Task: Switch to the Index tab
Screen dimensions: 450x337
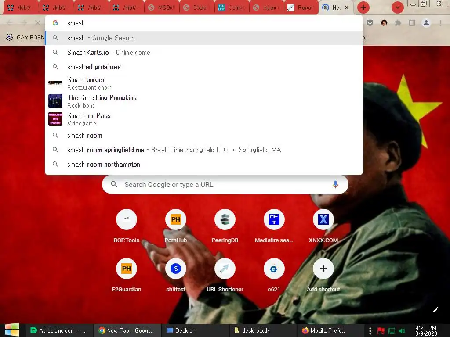Action: (267, 8)
